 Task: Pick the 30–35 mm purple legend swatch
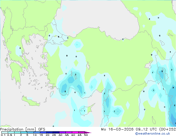tap(62, 132)
